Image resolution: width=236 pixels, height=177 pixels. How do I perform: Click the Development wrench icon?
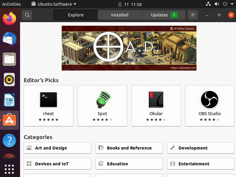click(x=173, y=148)
